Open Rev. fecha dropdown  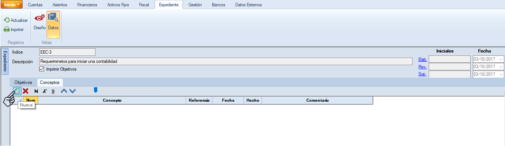pyautogui.click(x=501, y=67)
